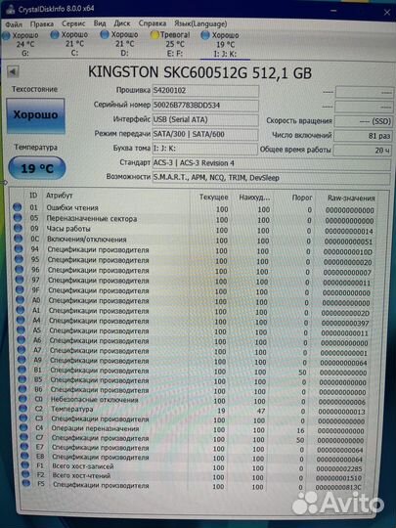Click the Прошивка firmware field
The height and width of the screenshot is (528, 396).
205,91
